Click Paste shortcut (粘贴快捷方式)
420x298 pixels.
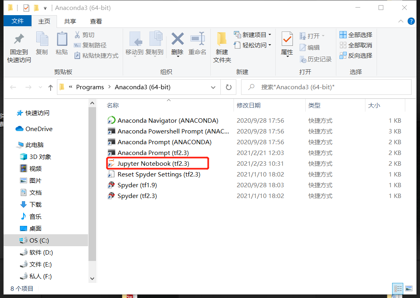[96, 56]
